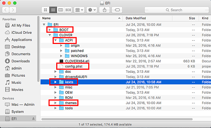Screen dimensions: 211x128
Task: Click 'Mar 22, 2016, 2:57 AM' date
Action: click(143, 61)
